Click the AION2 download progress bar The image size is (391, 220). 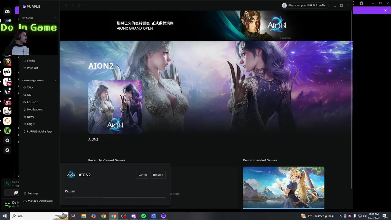pyautogui.click(x=115, y=197)
